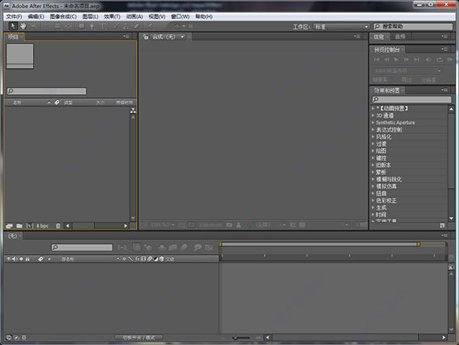Switch to the 音频 audio tab
This screenshot has height=345, width=459.
[400, 37]
